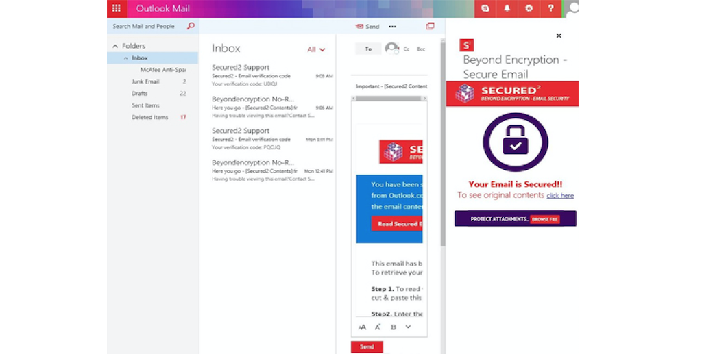Open the notifications bell
The width and height of the screenshot is (702, 354).
click(x=507, y=8)
